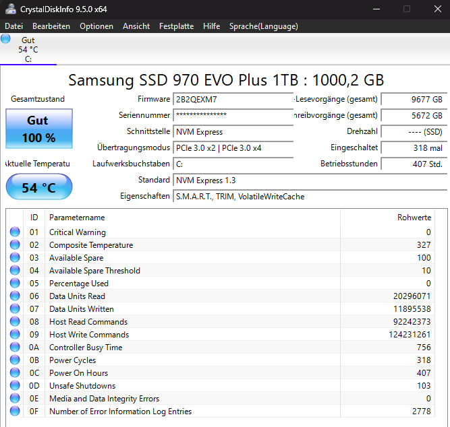Click the status orb for Host Read Commands
This screenshot has width=450, height=427.
pos(15,321)
